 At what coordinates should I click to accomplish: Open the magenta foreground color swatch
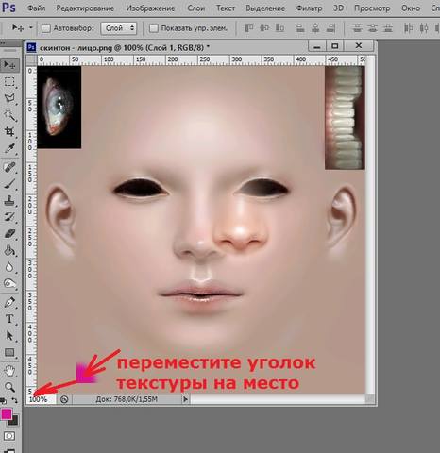pos(7,414)
